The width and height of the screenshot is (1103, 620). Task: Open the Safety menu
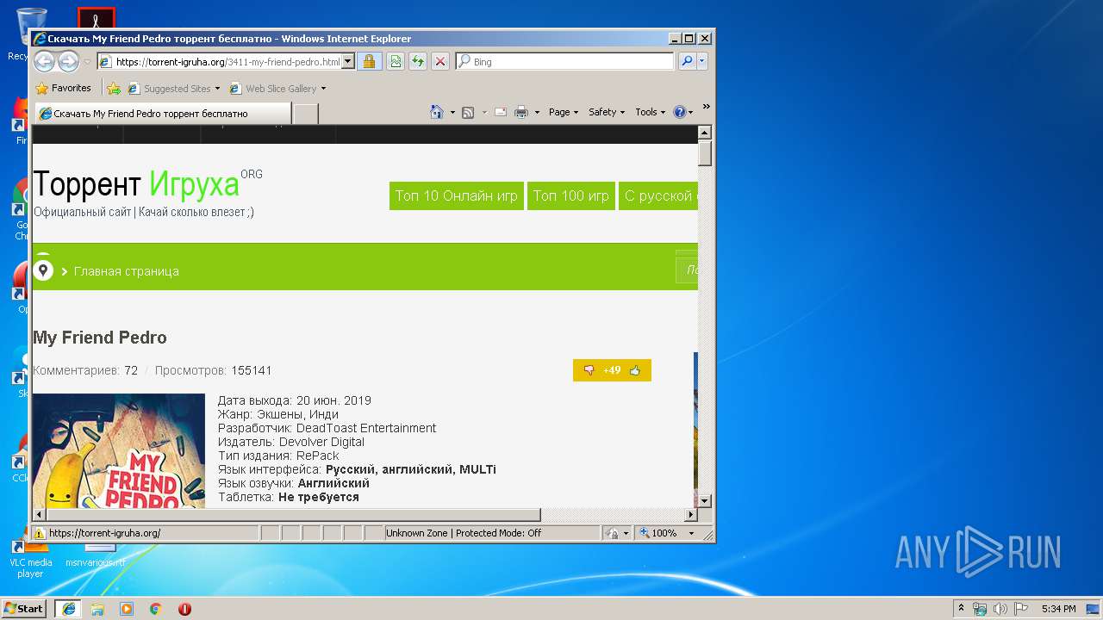tap(607, 112)
